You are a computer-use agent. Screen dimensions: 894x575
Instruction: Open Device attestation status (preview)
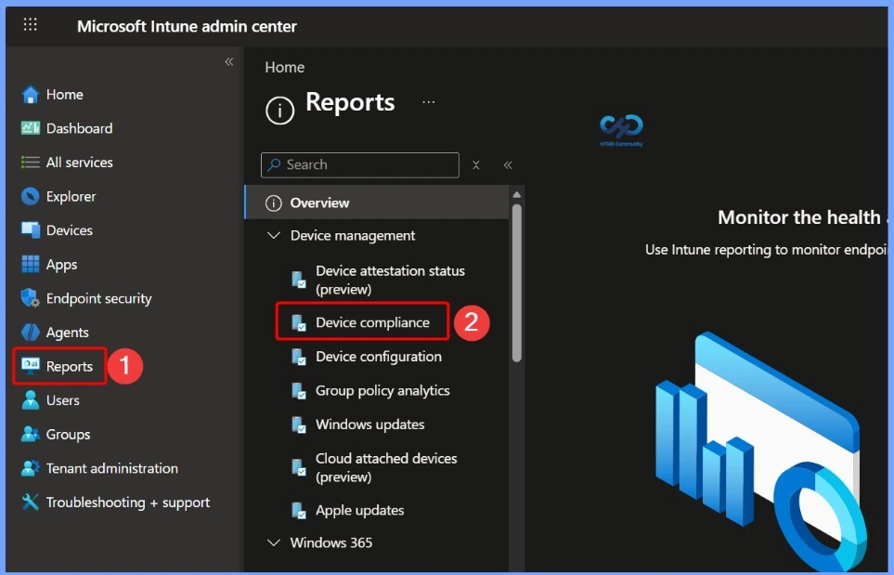click(x=390, y=280)
